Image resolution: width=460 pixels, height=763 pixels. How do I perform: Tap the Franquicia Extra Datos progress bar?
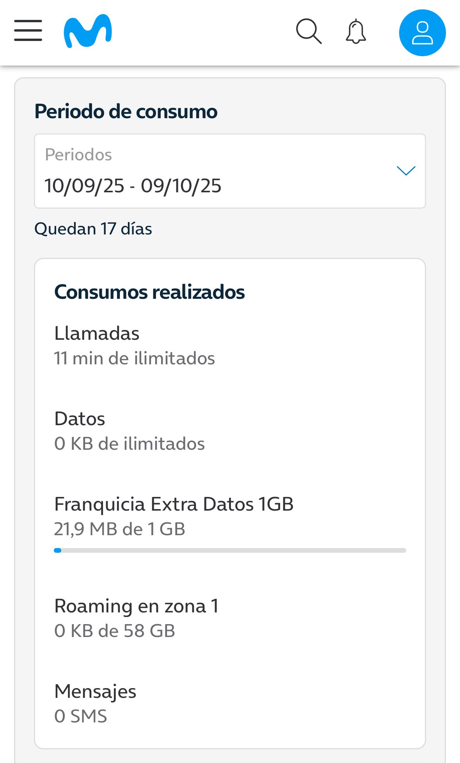230,550
